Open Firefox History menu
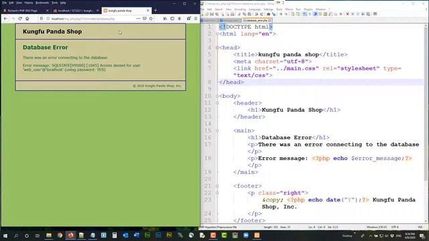This screenshot has width=429, height=241. 28,3
